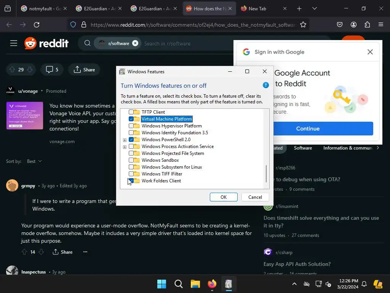Open Easy Asp API Auth Solution post
This screenshot has height=293, width=390.
click(x=297, y=264)
